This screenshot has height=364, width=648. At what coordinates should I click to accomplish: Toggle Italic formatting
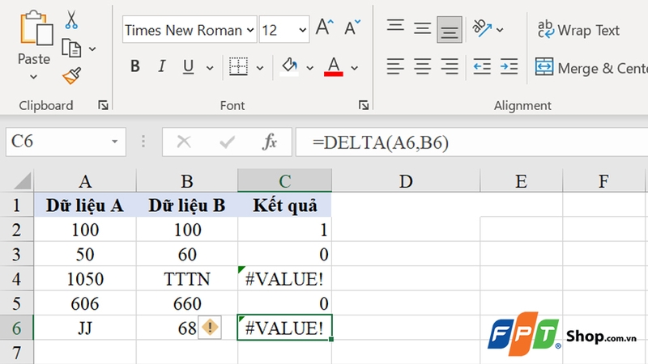pos(161,66)
